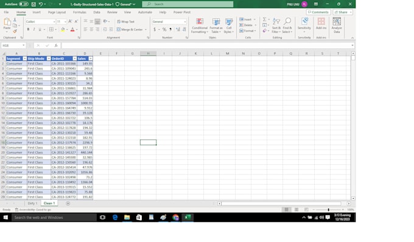Switch to the Insert ribbon tab
Viewport: 414px width, 242px height.
coord(37,12)
